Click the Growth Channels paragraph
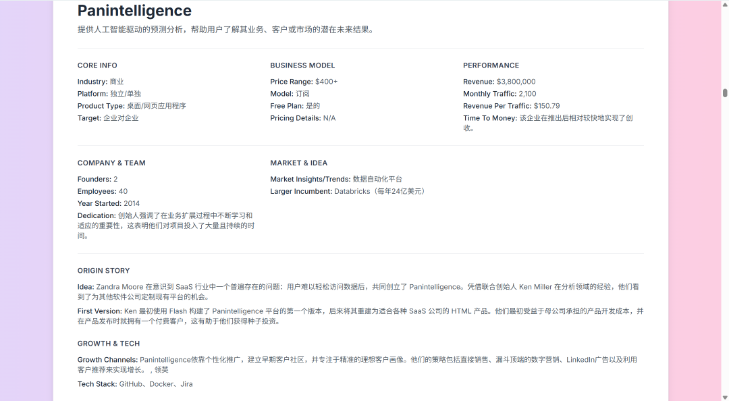 tap(357, 365)
